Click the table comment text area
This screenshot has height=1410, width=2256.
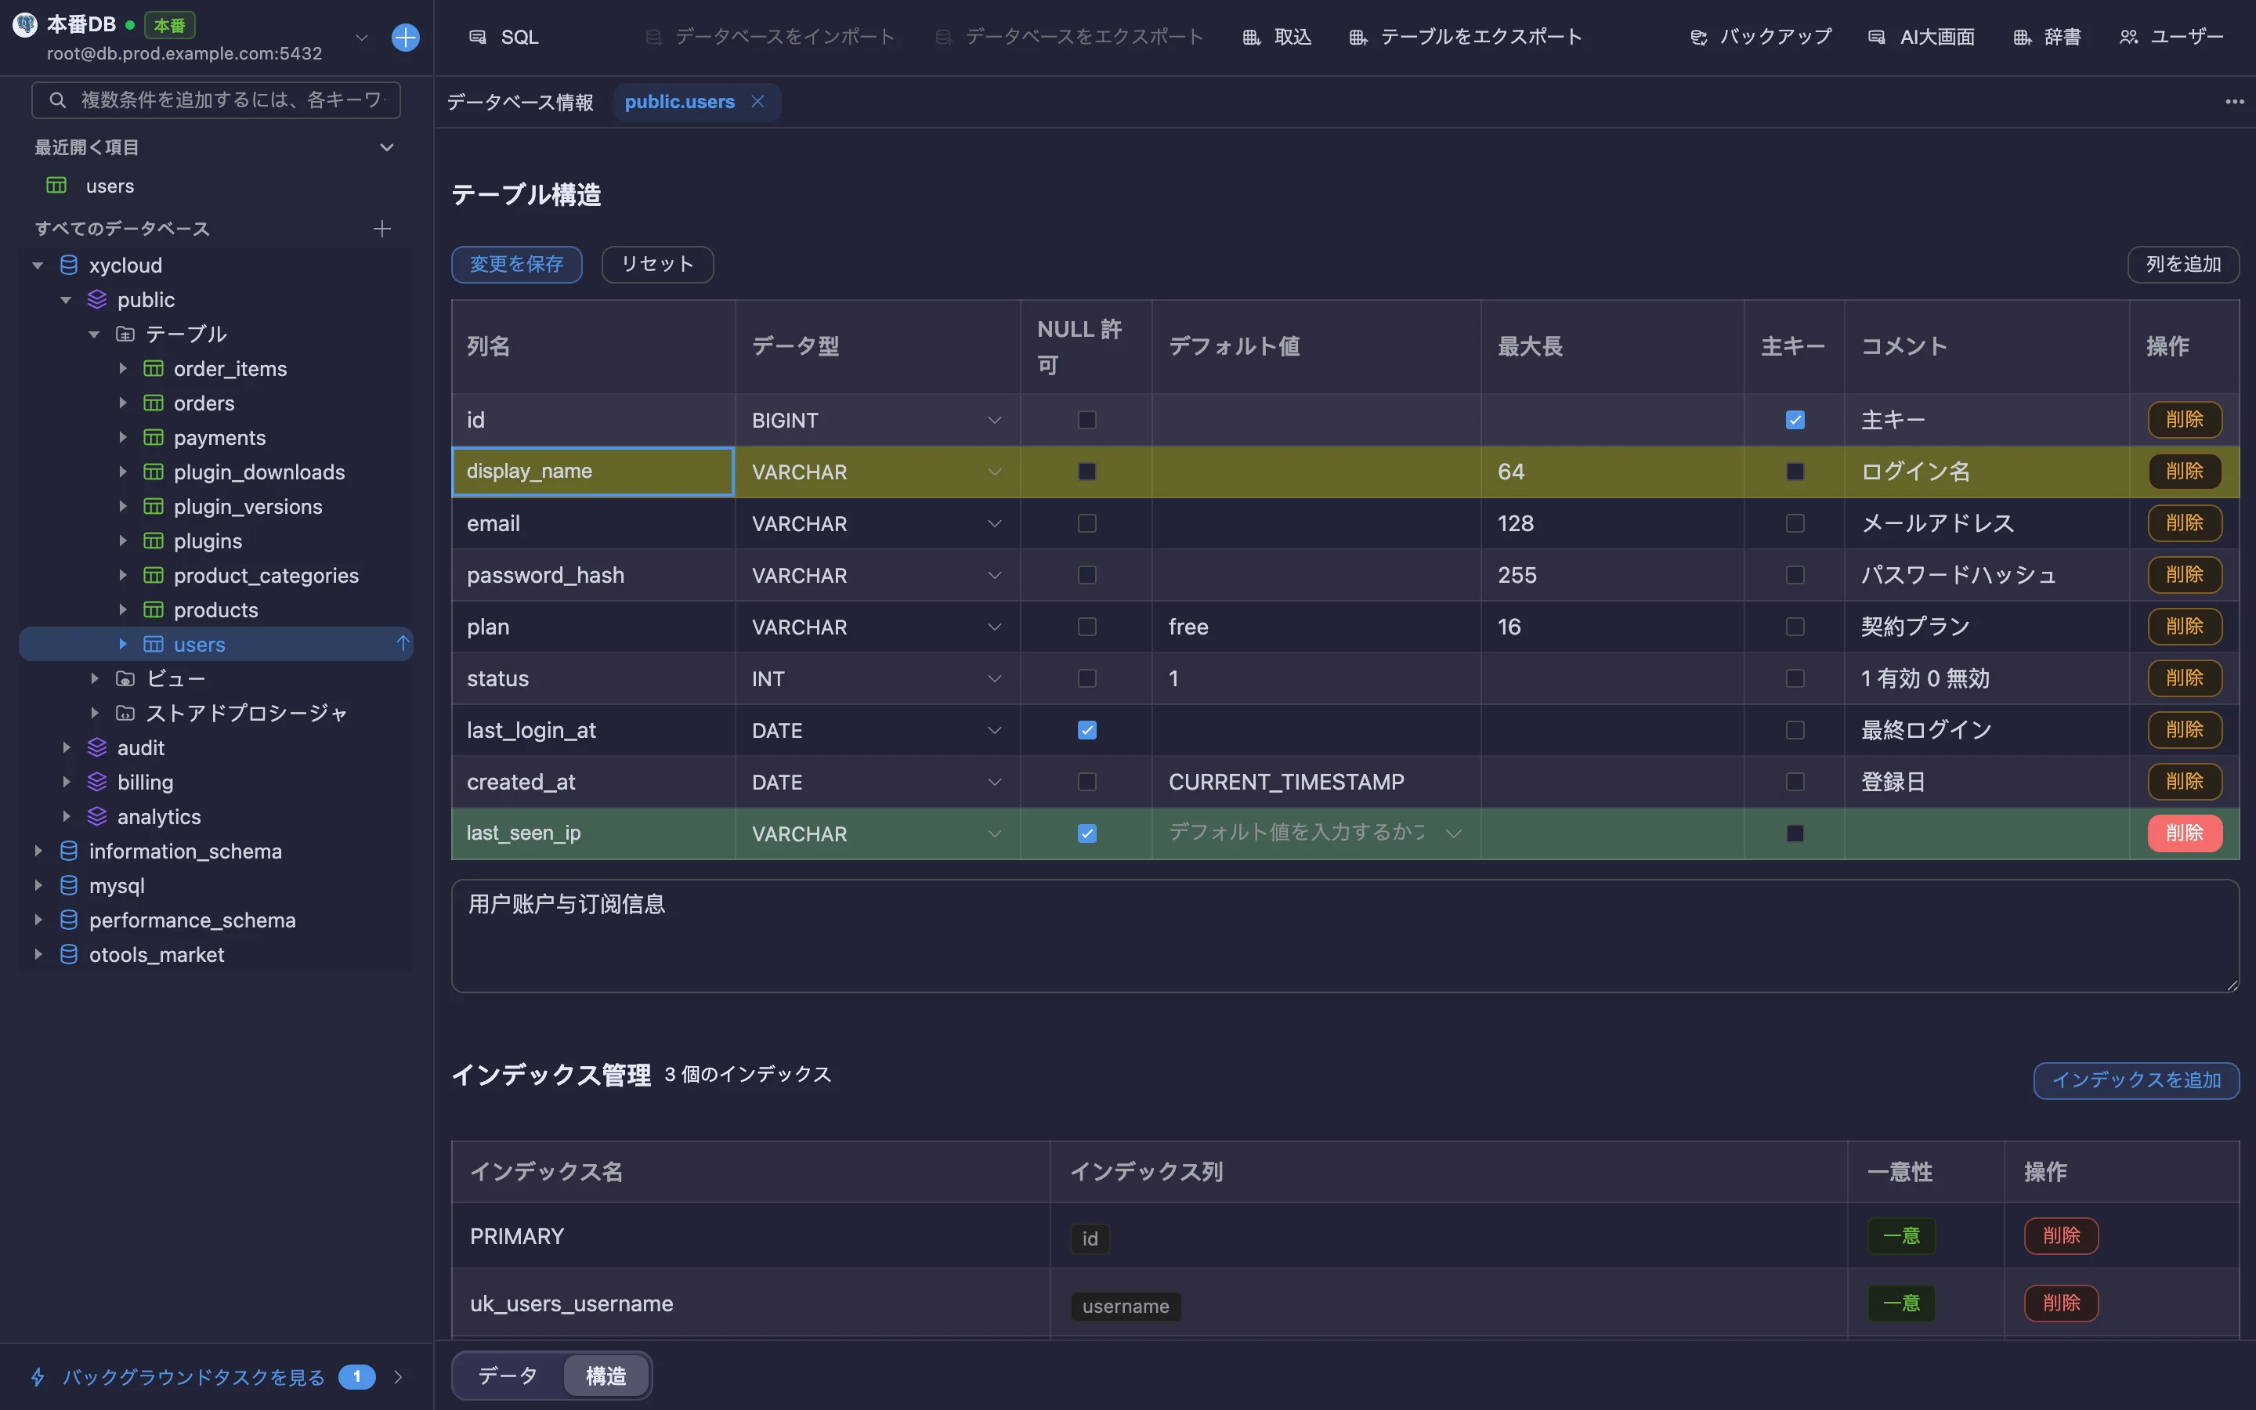click(1345, 936)
